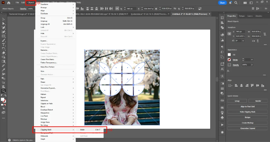This screenshot has width=270, height=142.
Task: Choose Make from Clipping Mask submenu
Action: tap(90, 130)
